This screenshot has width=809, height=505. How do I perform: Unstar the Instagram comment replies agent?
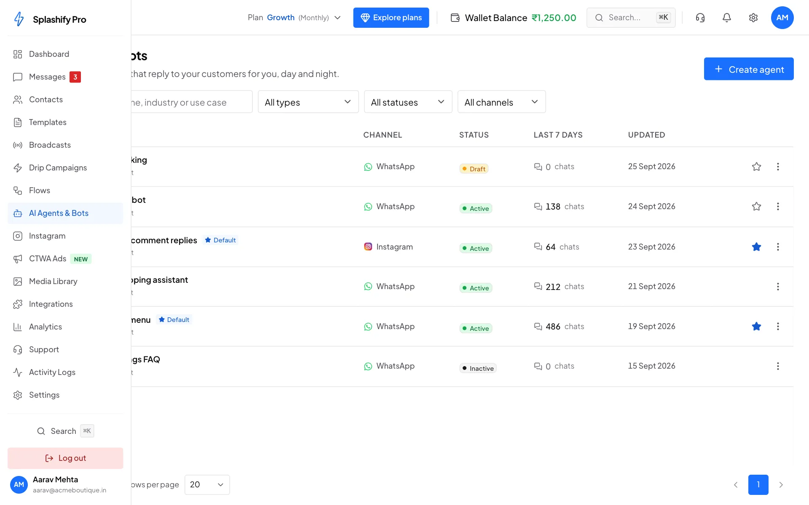pyautogui.click(x=756, y=247)
